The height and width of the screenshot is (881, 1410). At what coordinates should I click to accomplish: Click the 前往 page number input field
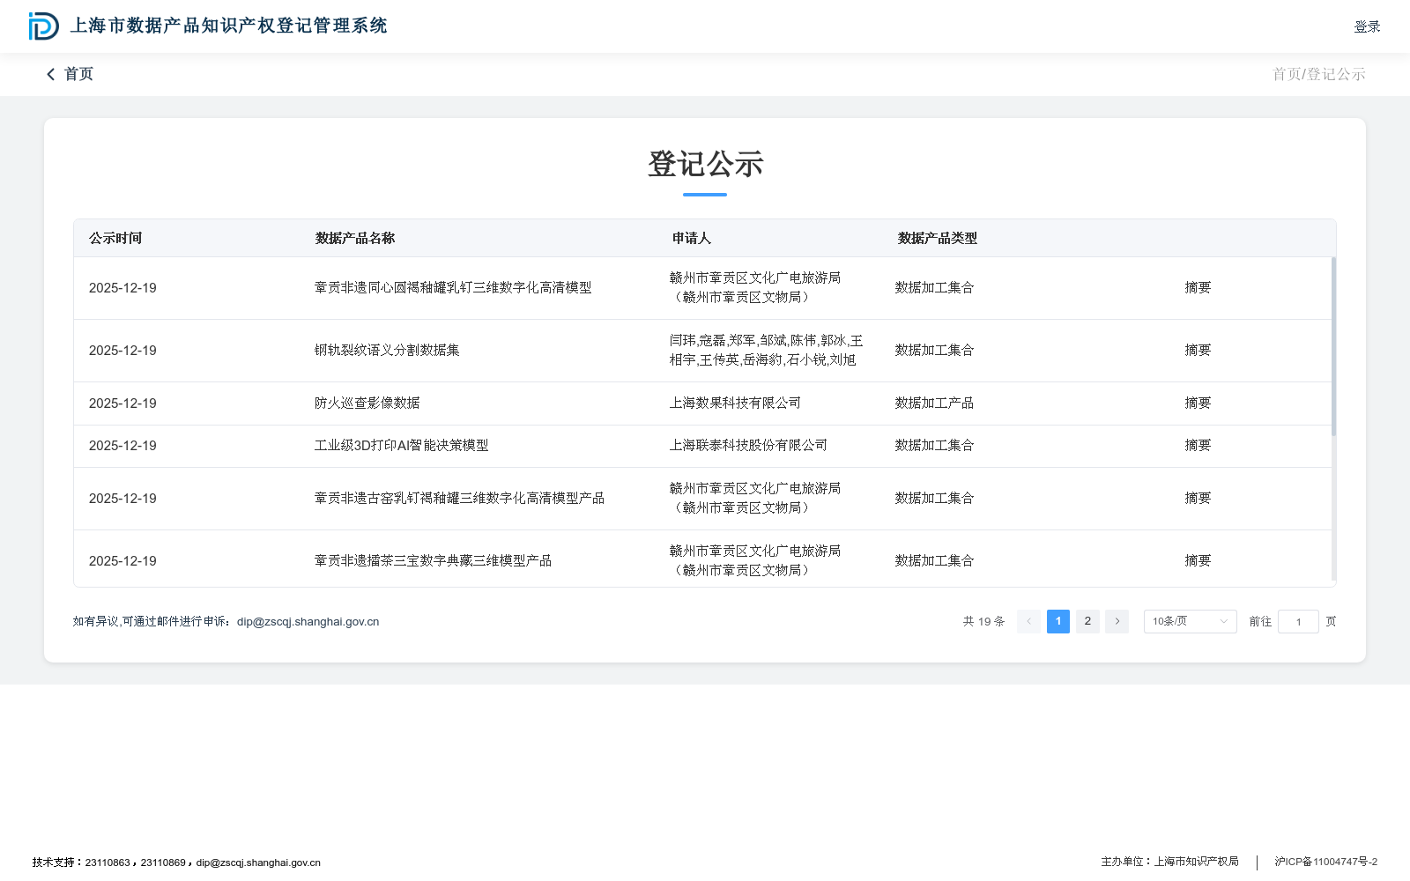[x=1298, y=621]
